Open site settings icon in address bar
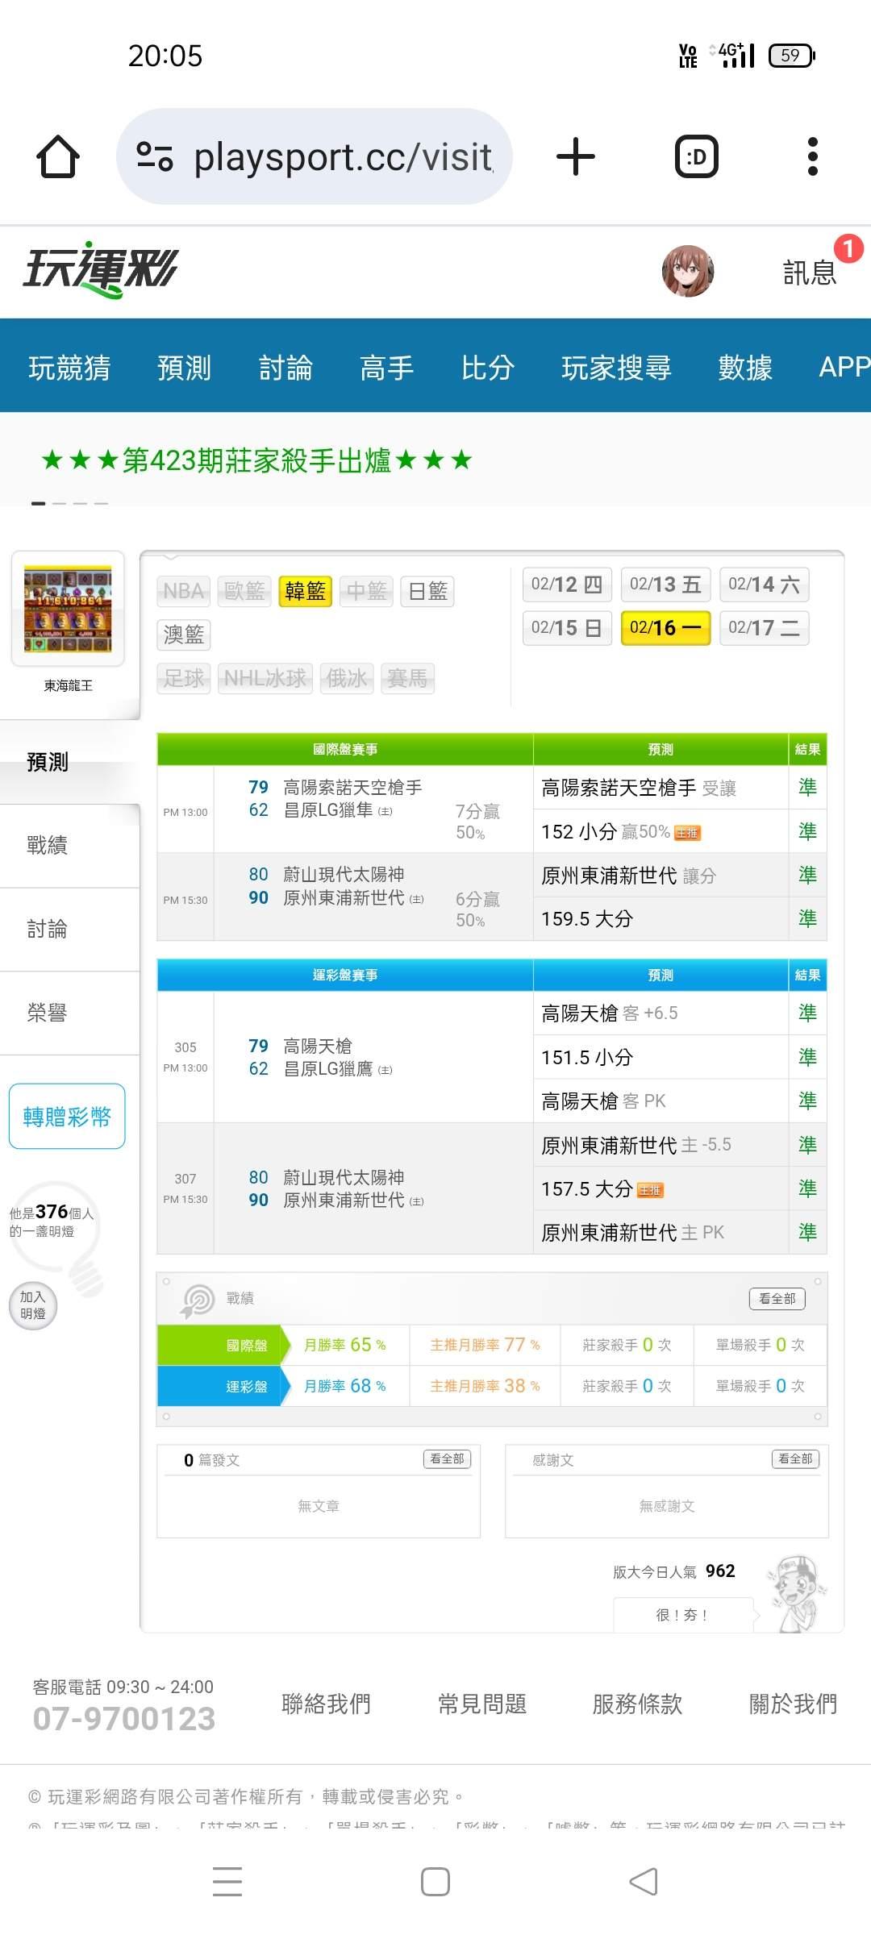871x1935 pixels. pyautogui.click(x=155, y=156)
